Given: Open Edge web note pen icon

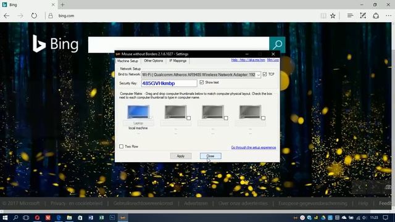Looking at the screenshot, I should (363, 16).
